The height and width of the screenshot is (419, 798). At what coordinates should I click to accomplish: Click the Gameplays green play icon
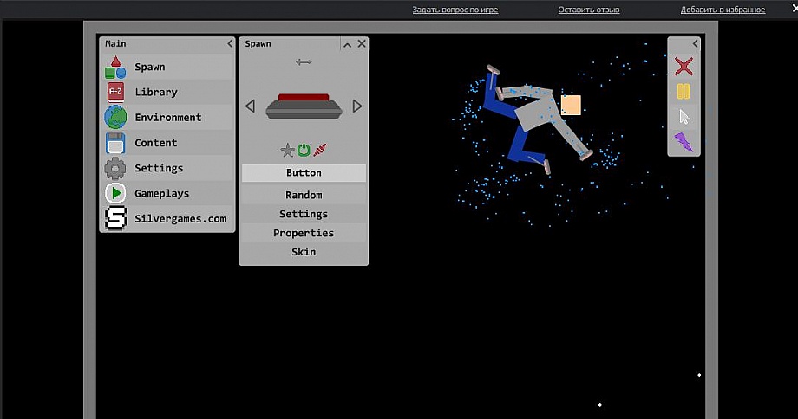tap(115, 194)
